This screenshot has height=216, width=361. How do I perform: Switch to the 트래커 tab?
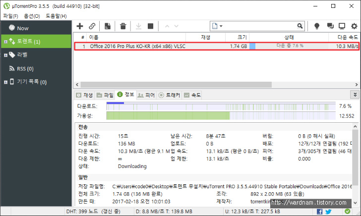(169, 95)
